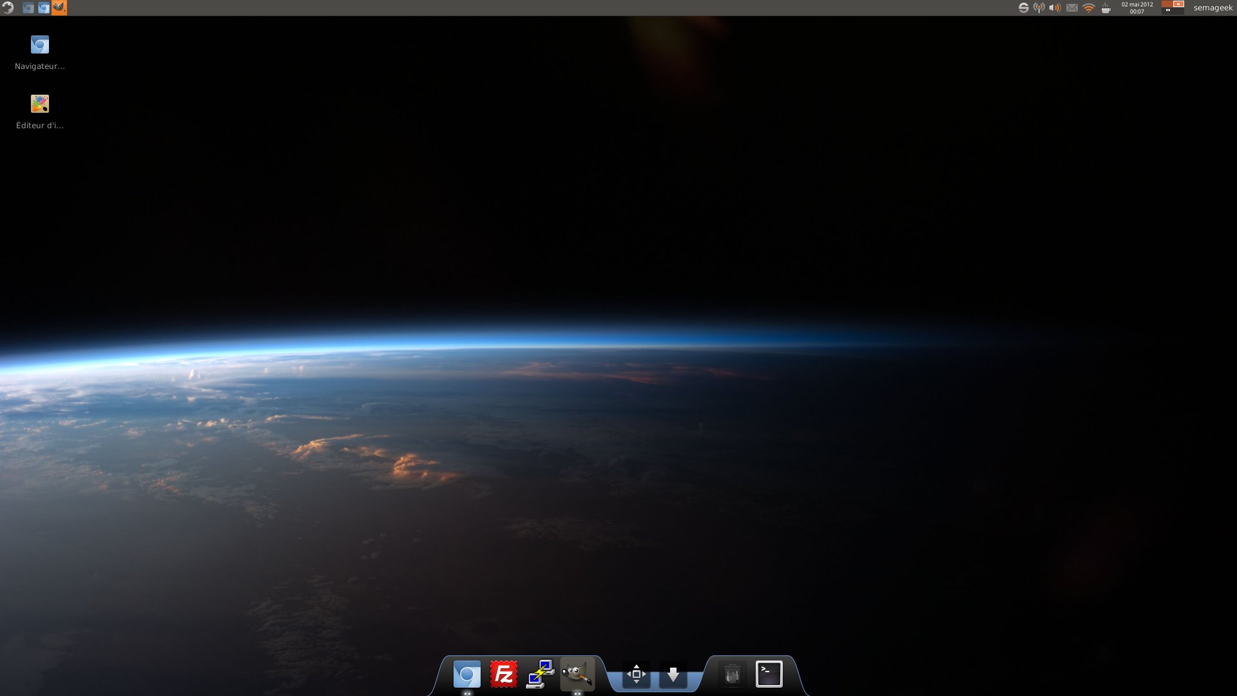1237x696 pixels.
Task: Open GIMP from the dock
Action: tap(577, 675)
